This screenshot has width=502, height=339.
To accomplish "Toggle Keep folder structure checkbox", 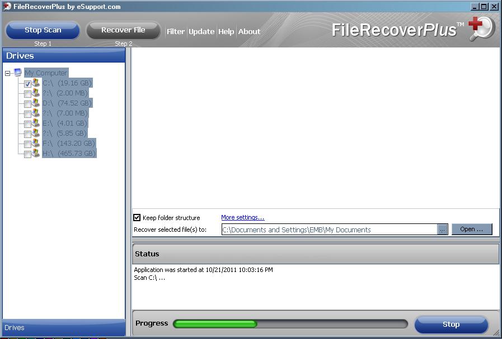I will pyautogui.click(x=137, y=218).
